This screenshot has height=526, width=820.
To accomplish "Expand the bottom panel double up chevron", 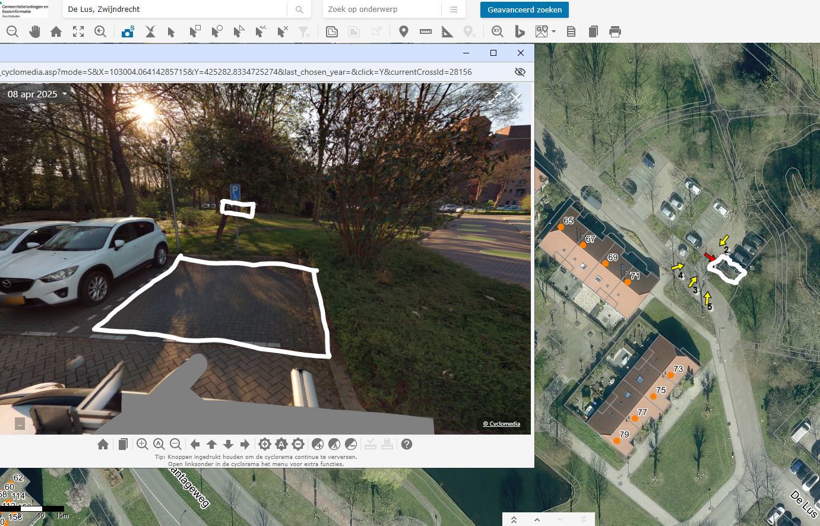I will (514, 519).
